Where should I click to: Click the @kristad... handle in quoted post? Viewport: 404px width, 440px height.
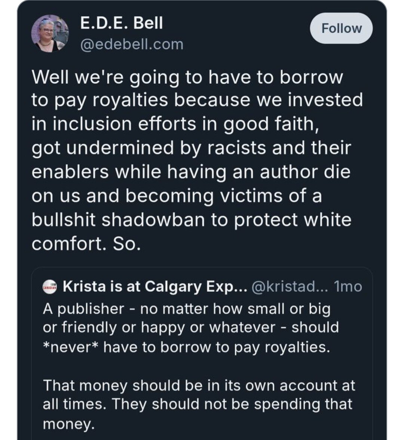(290, 286)
